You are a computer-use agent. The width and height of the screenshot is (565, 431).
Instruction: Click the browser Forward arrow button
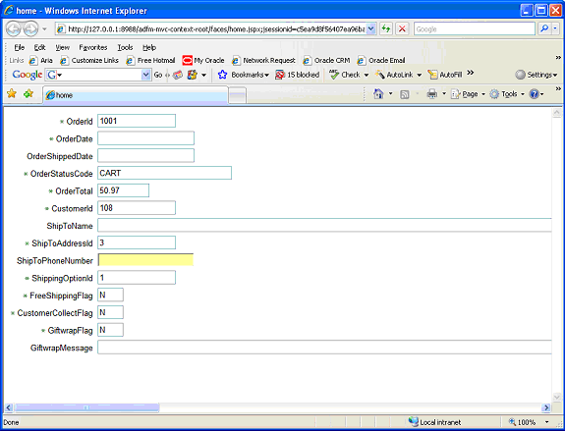coord(31,28)
